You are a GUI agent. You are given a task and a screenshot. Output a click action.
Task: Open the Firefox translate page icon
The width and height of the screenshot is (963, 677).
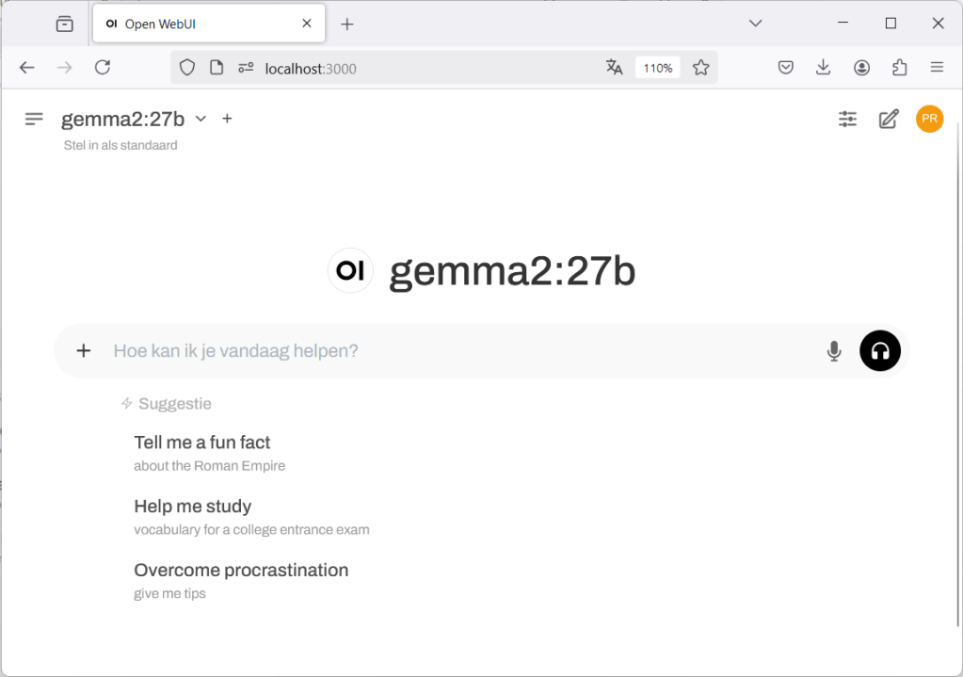tap(614, 68)
